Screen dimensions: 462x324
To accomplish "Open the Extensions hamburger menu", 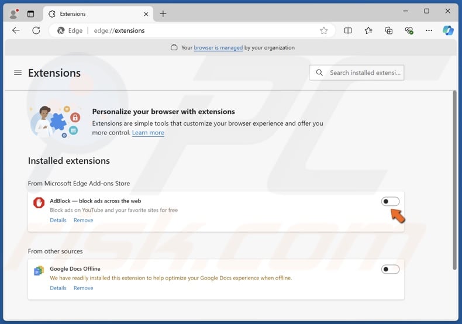I will [x=18, y=73].
